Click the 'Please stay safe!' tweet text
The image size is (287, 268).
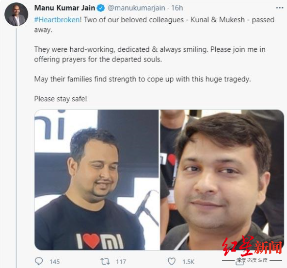(x=61, y=99)
